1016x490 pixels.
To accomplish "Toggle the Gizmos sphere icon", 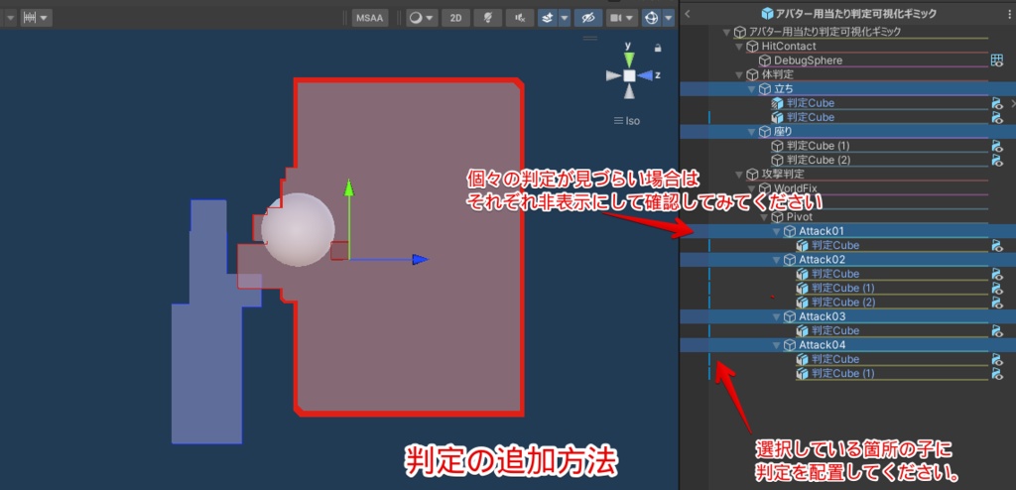I will 651,18.
